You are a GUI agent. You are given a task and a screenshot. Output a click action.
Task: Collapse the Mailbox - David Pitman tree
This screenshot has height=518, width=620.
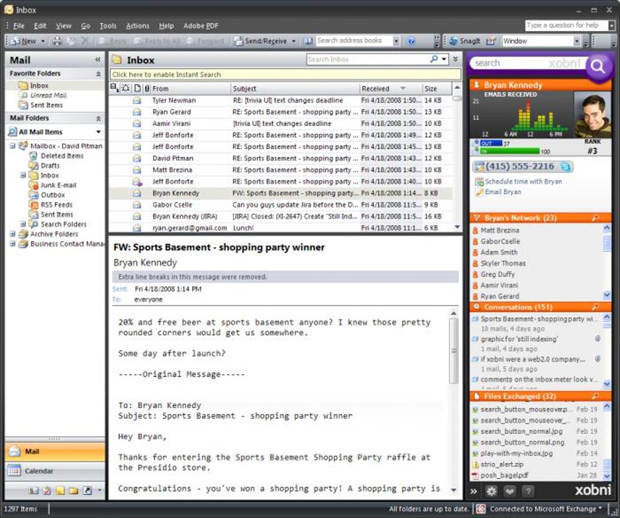click(x=13, y=145)
